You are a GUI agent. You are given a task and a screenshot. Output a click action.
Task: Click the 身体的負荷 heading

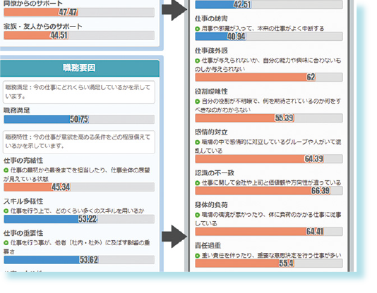tap(211, 205)
